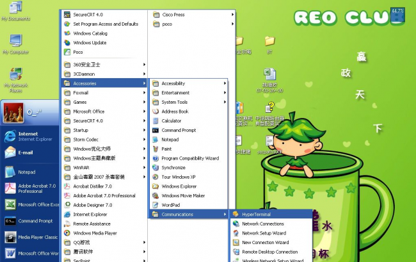The height and width of the screenshot is (262, 416).
Task: Open Paint from Accessories
Action: coord(188,149)
